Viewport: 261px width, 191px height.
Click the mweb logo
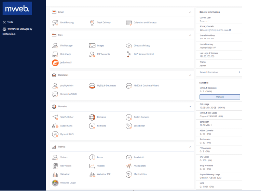click(x=17, y=8)
